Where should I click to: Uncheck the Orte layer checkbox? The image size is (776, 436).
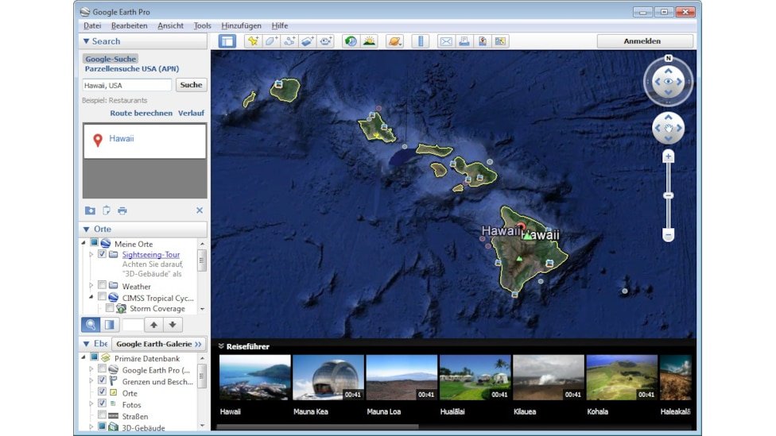[x=102, y=392]
